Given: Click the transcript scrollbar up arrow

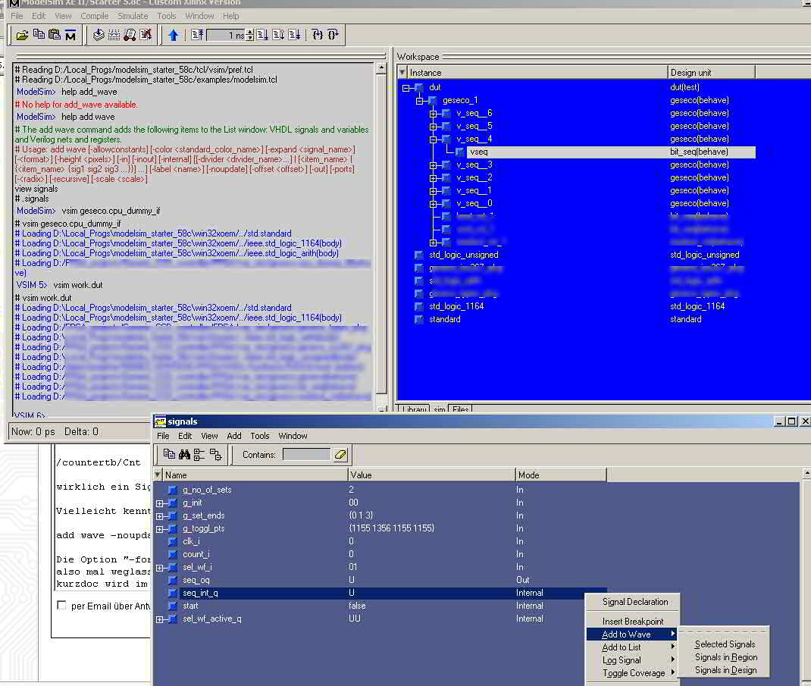Looking at the screenshot, I should [x=381, y=68].
